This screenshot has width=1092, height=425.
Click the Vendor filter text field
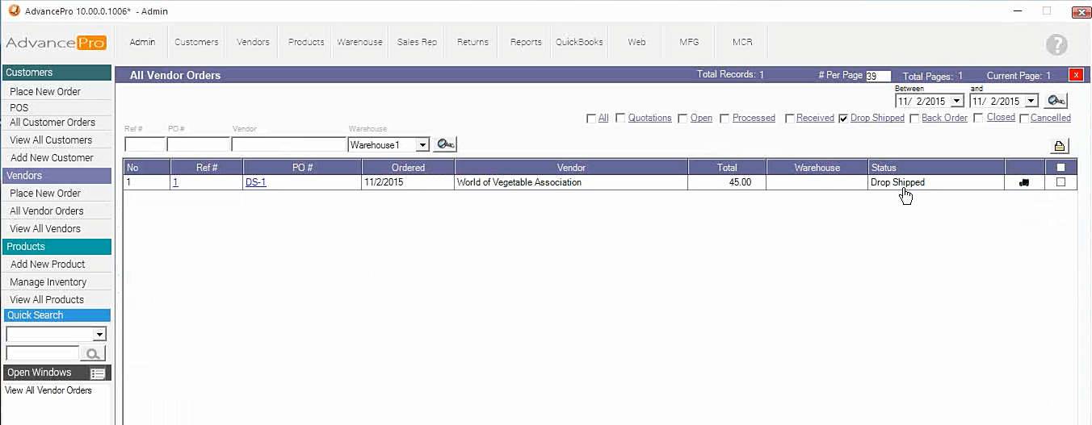tap(288, 145)
